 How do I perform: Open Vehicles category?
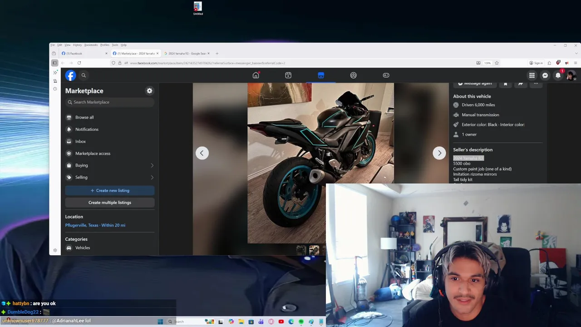(x=110, y=248)
